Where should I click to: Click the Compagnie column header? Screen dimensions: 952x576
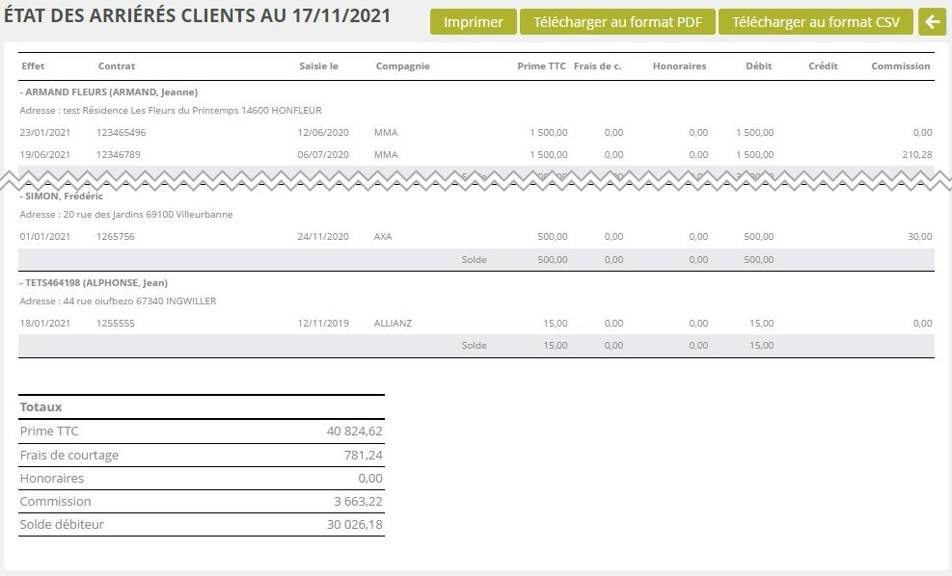(402, 66)
